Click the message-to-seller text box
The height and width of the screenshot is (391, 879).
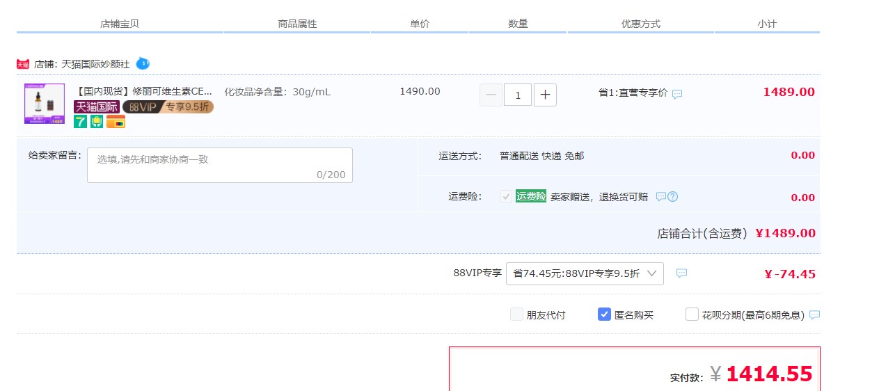click(220, 165)
